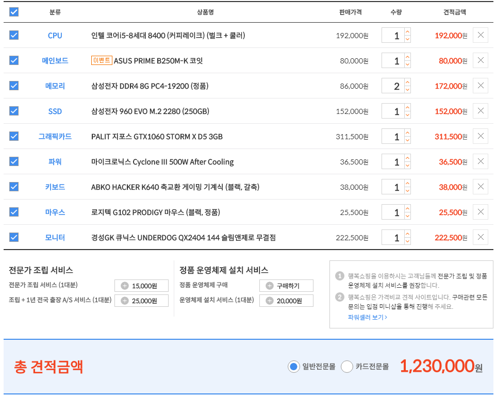The width and height of the screenshot is (496, 396).
Task: Uncheck the select-all checkbox in header
Action: [x=14, y=12]
